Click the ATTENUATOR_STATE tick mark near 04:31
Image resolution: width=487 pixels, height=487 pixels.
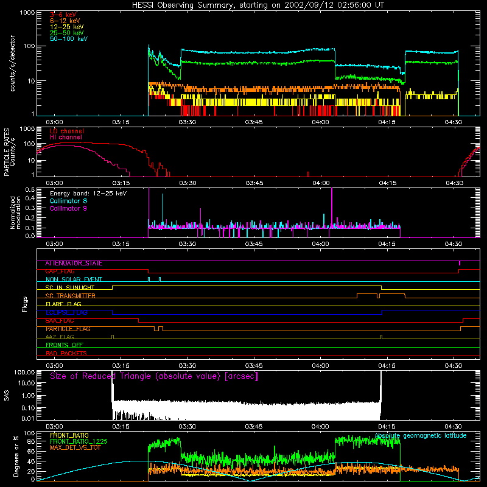(460, 264)
